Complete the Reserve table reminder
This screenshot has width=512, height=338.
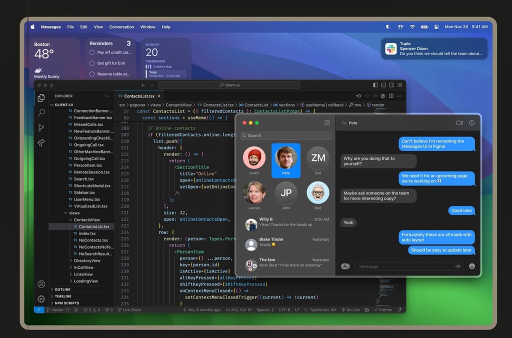coord(92,73)
